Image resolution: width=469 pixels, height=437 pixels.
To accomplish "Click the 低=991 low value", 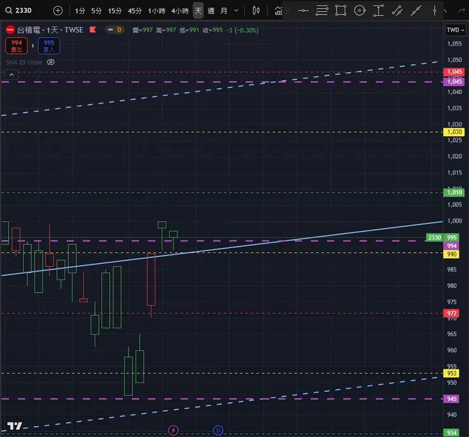I will click(x=190, y=30).
